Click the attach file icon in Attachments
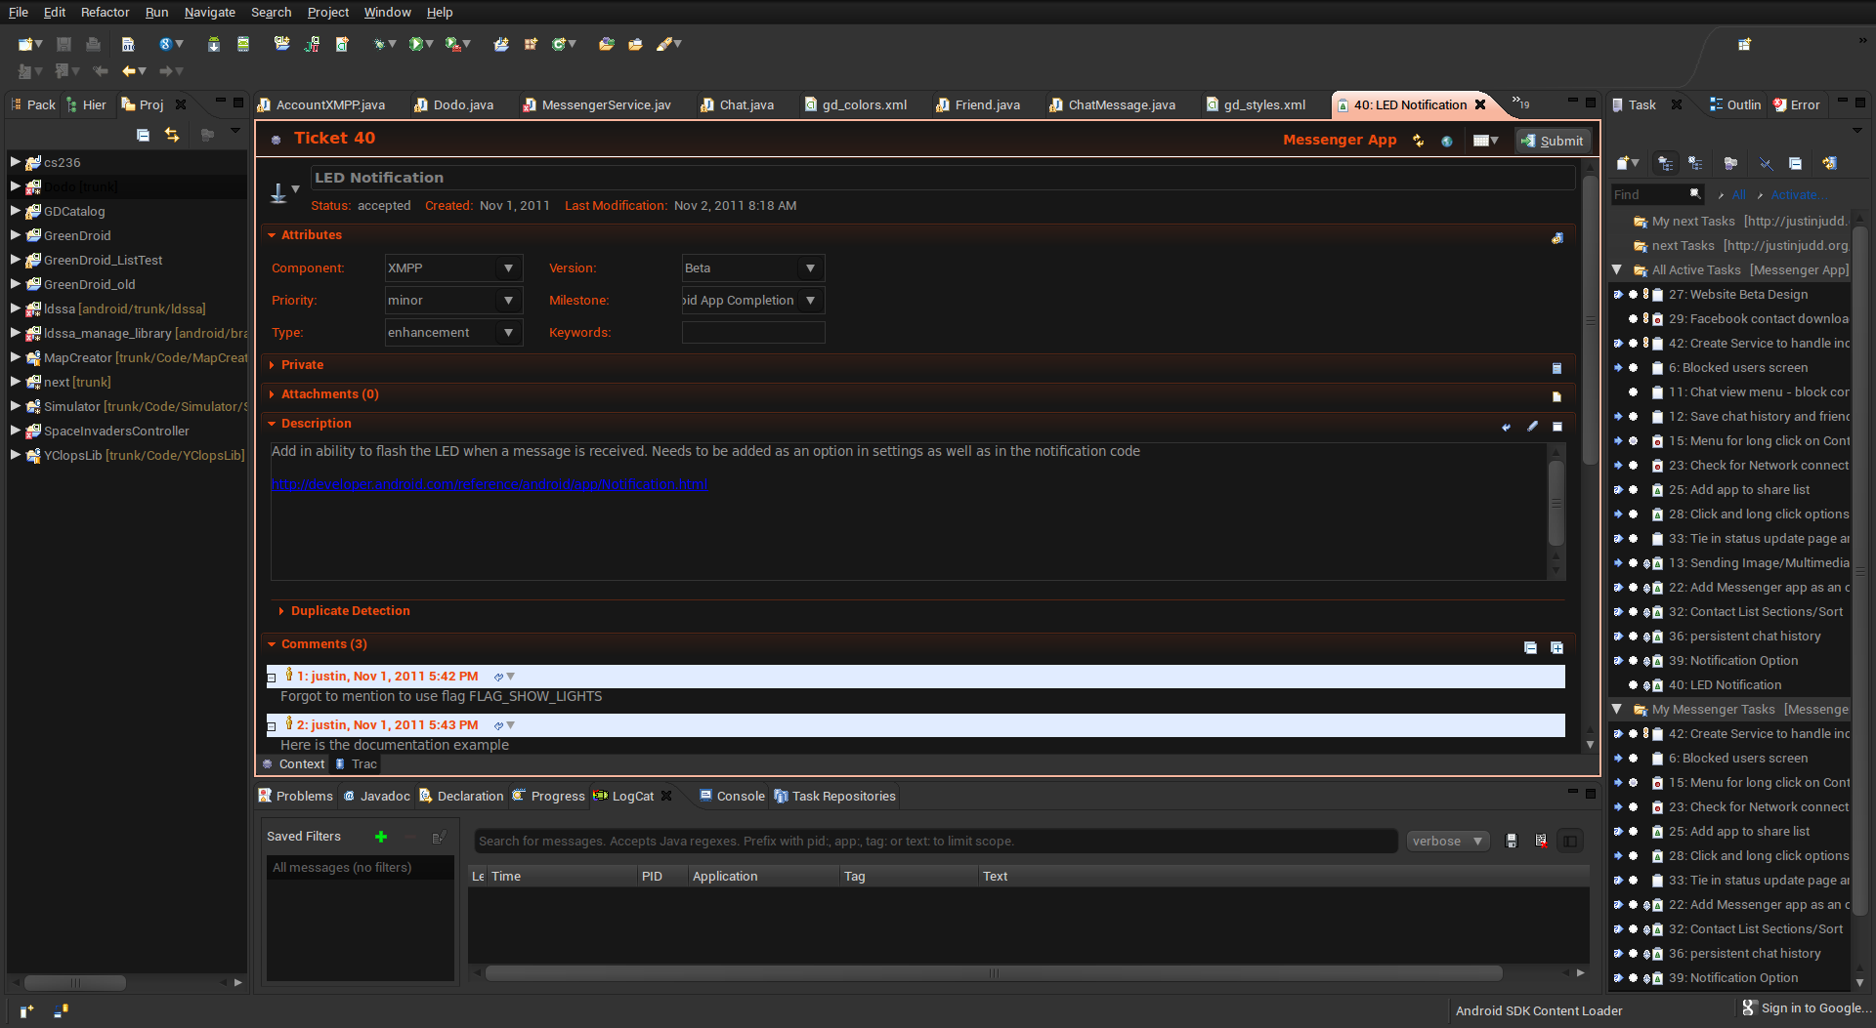Viewport: 1876px width, 1028px height. click(x=1556, y=396)
